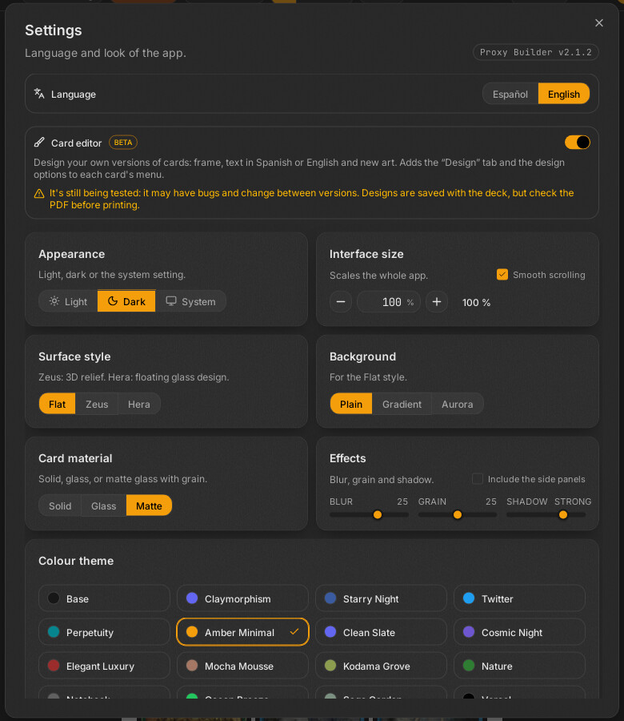Screen dimensions: 624x721
Task: Set background to Gradient
Action: click(402, 405)
